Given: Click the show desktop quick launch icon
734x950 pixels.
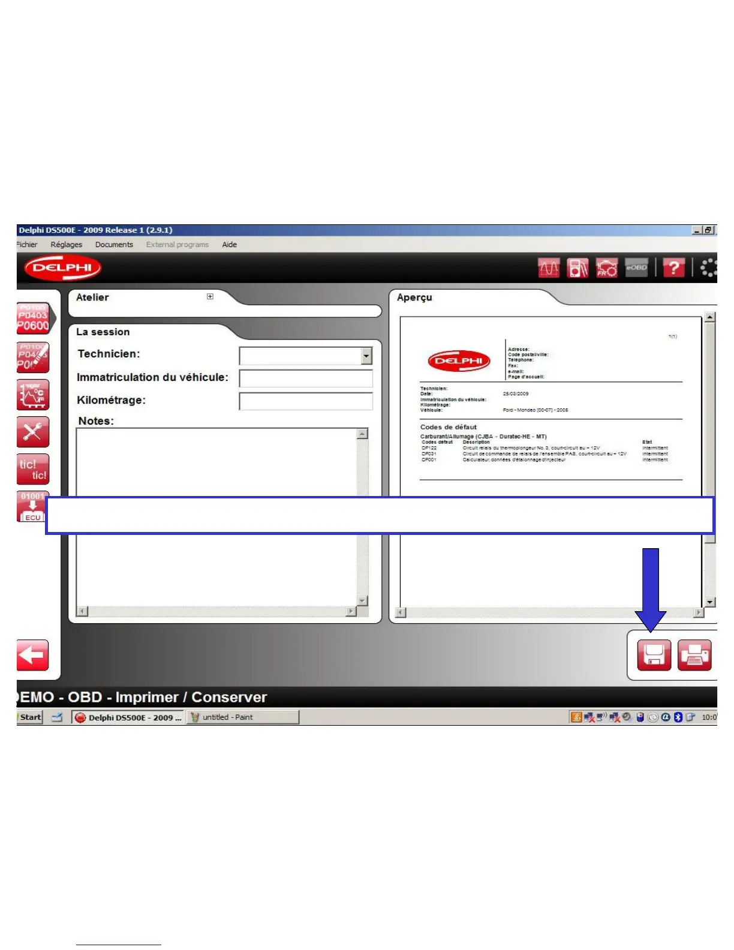Looking at the screenshot, I should click(57, 717).
